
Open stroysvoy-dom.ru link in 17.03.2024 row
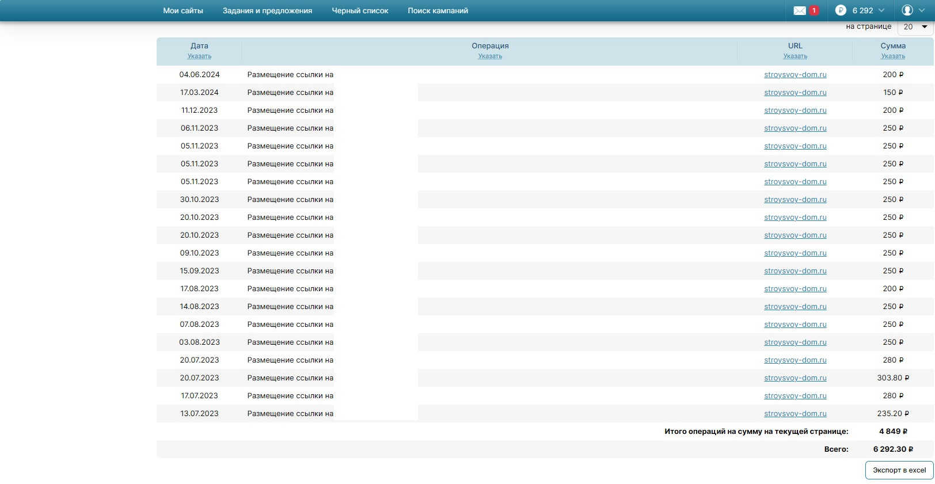point(795,93)
